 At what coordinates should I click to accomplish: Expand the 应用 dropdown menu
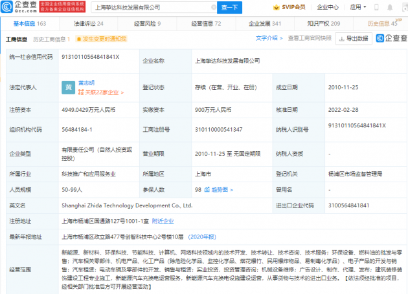pos(358,7)
